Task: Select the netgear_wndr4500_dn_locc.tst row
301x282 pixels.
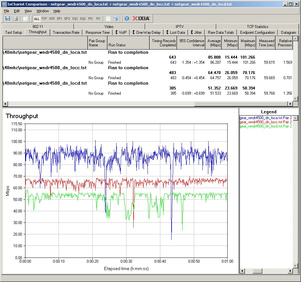Action: click(x=148, y=68)
